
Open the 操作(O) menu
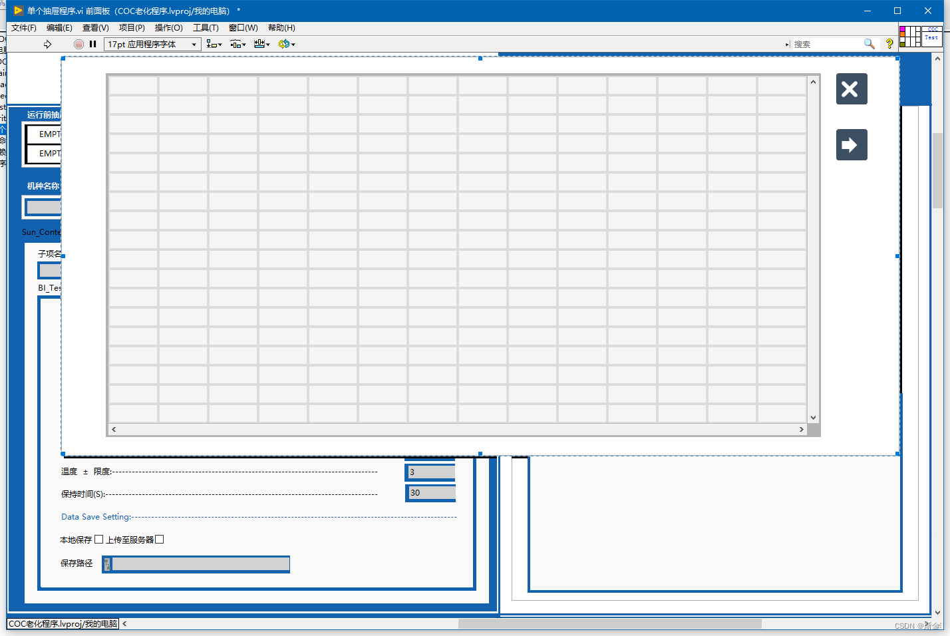click(168, 27)
